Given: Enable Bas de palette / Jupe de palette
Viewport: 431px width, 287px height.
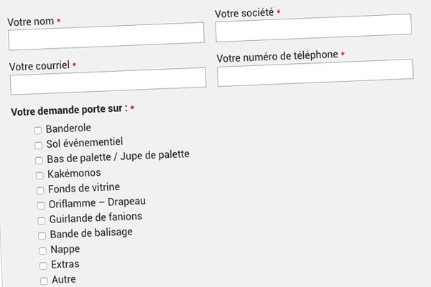Looking at the screenshot, I should (x=40, y=160).
